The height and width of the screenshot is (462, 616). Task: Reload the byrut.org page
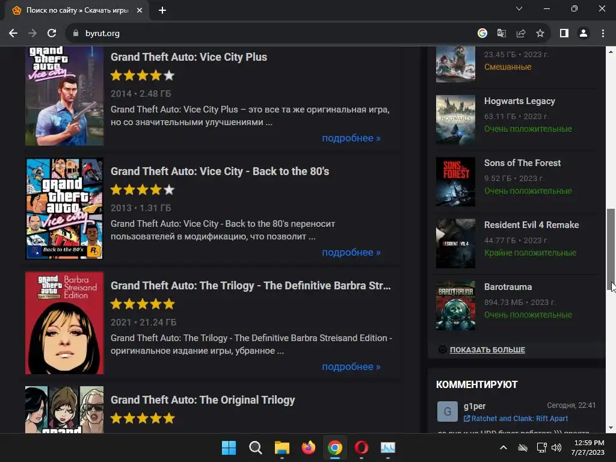coord(52,34)
